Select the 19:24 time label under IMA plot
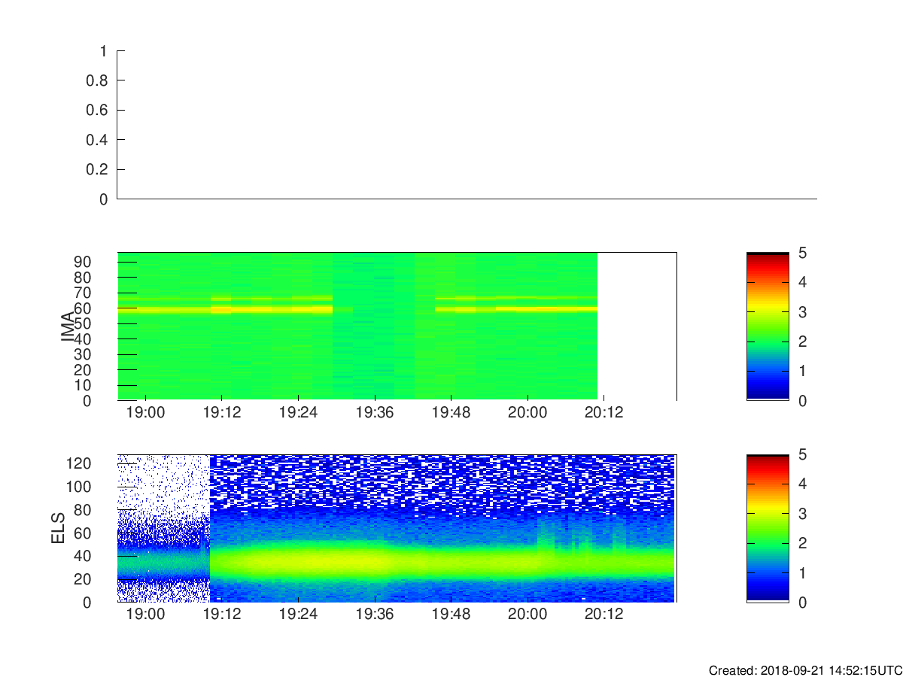 298,412
